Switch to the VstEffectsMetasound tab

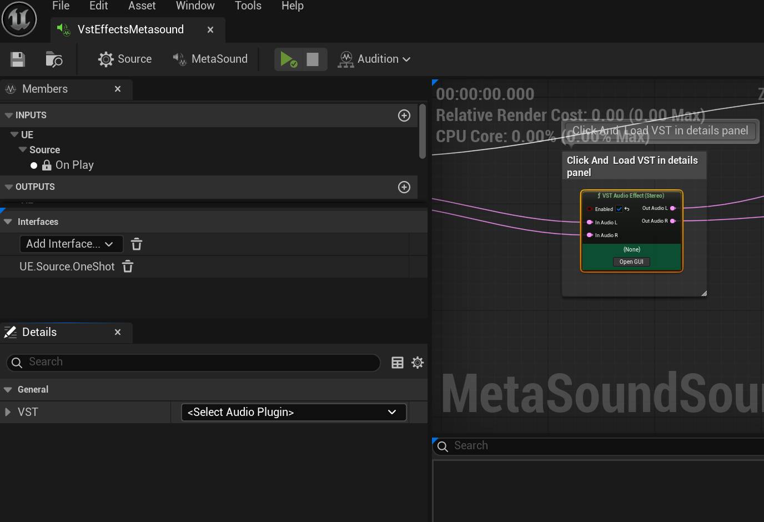pyautogui.click(x=130, y=29)
